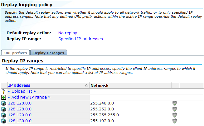Viewport: 204px width, 126px height.
Task: Select the 255.255.255.0 netmask cell
Action: 104,115
